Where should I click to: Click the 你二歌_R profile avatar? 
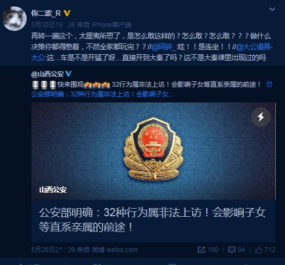(14, 18)
